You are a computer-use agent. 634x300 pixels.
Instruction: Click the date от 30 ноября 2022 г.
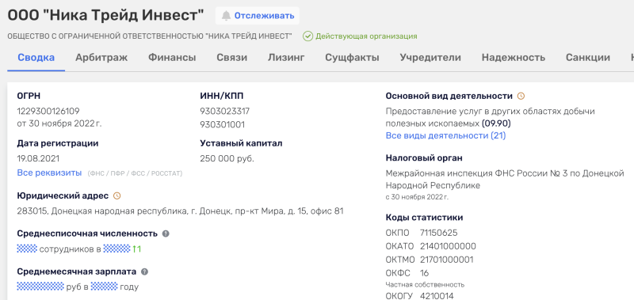[59, 123]
